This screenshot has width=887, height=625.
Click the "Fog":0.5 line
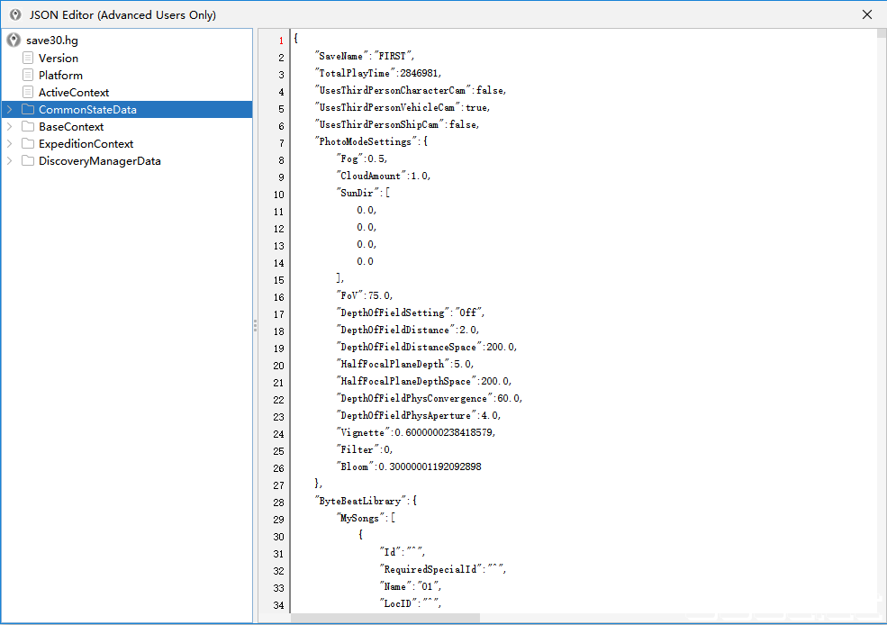click(x=362, y=159)
